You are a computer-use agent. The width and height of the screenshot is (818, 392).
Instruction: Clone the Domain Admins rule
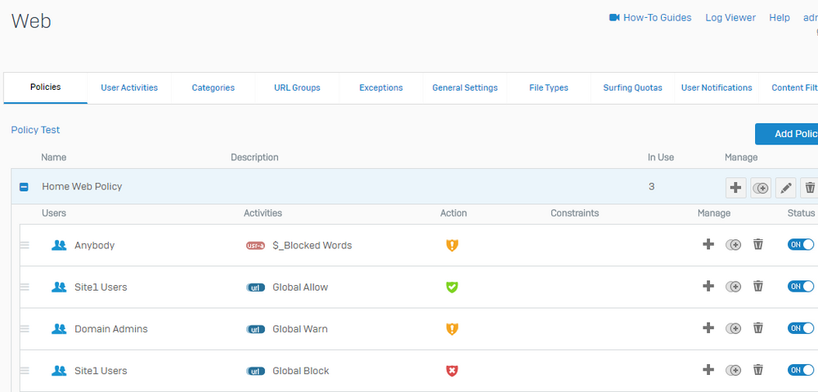coord(734,328)
